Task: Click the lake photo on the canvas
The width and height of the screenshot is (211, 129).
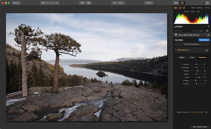Action: click(x=86, y=67)
